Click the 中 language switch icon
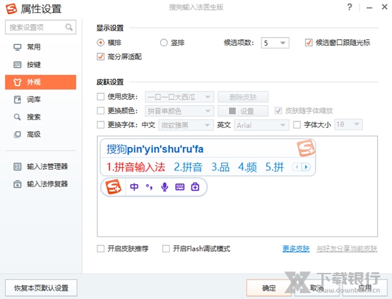The image size is (392, 299). (134, 187)
